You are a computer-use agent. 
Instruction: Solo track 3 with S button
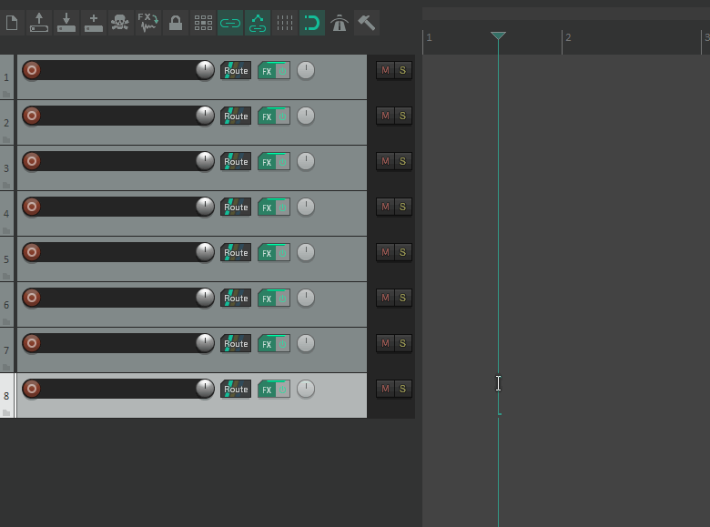coord(402,161)
